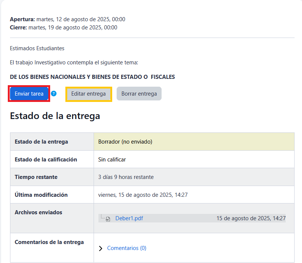Click the upload timestamp beside Deber1.pdf

click(x=251, y=218)
